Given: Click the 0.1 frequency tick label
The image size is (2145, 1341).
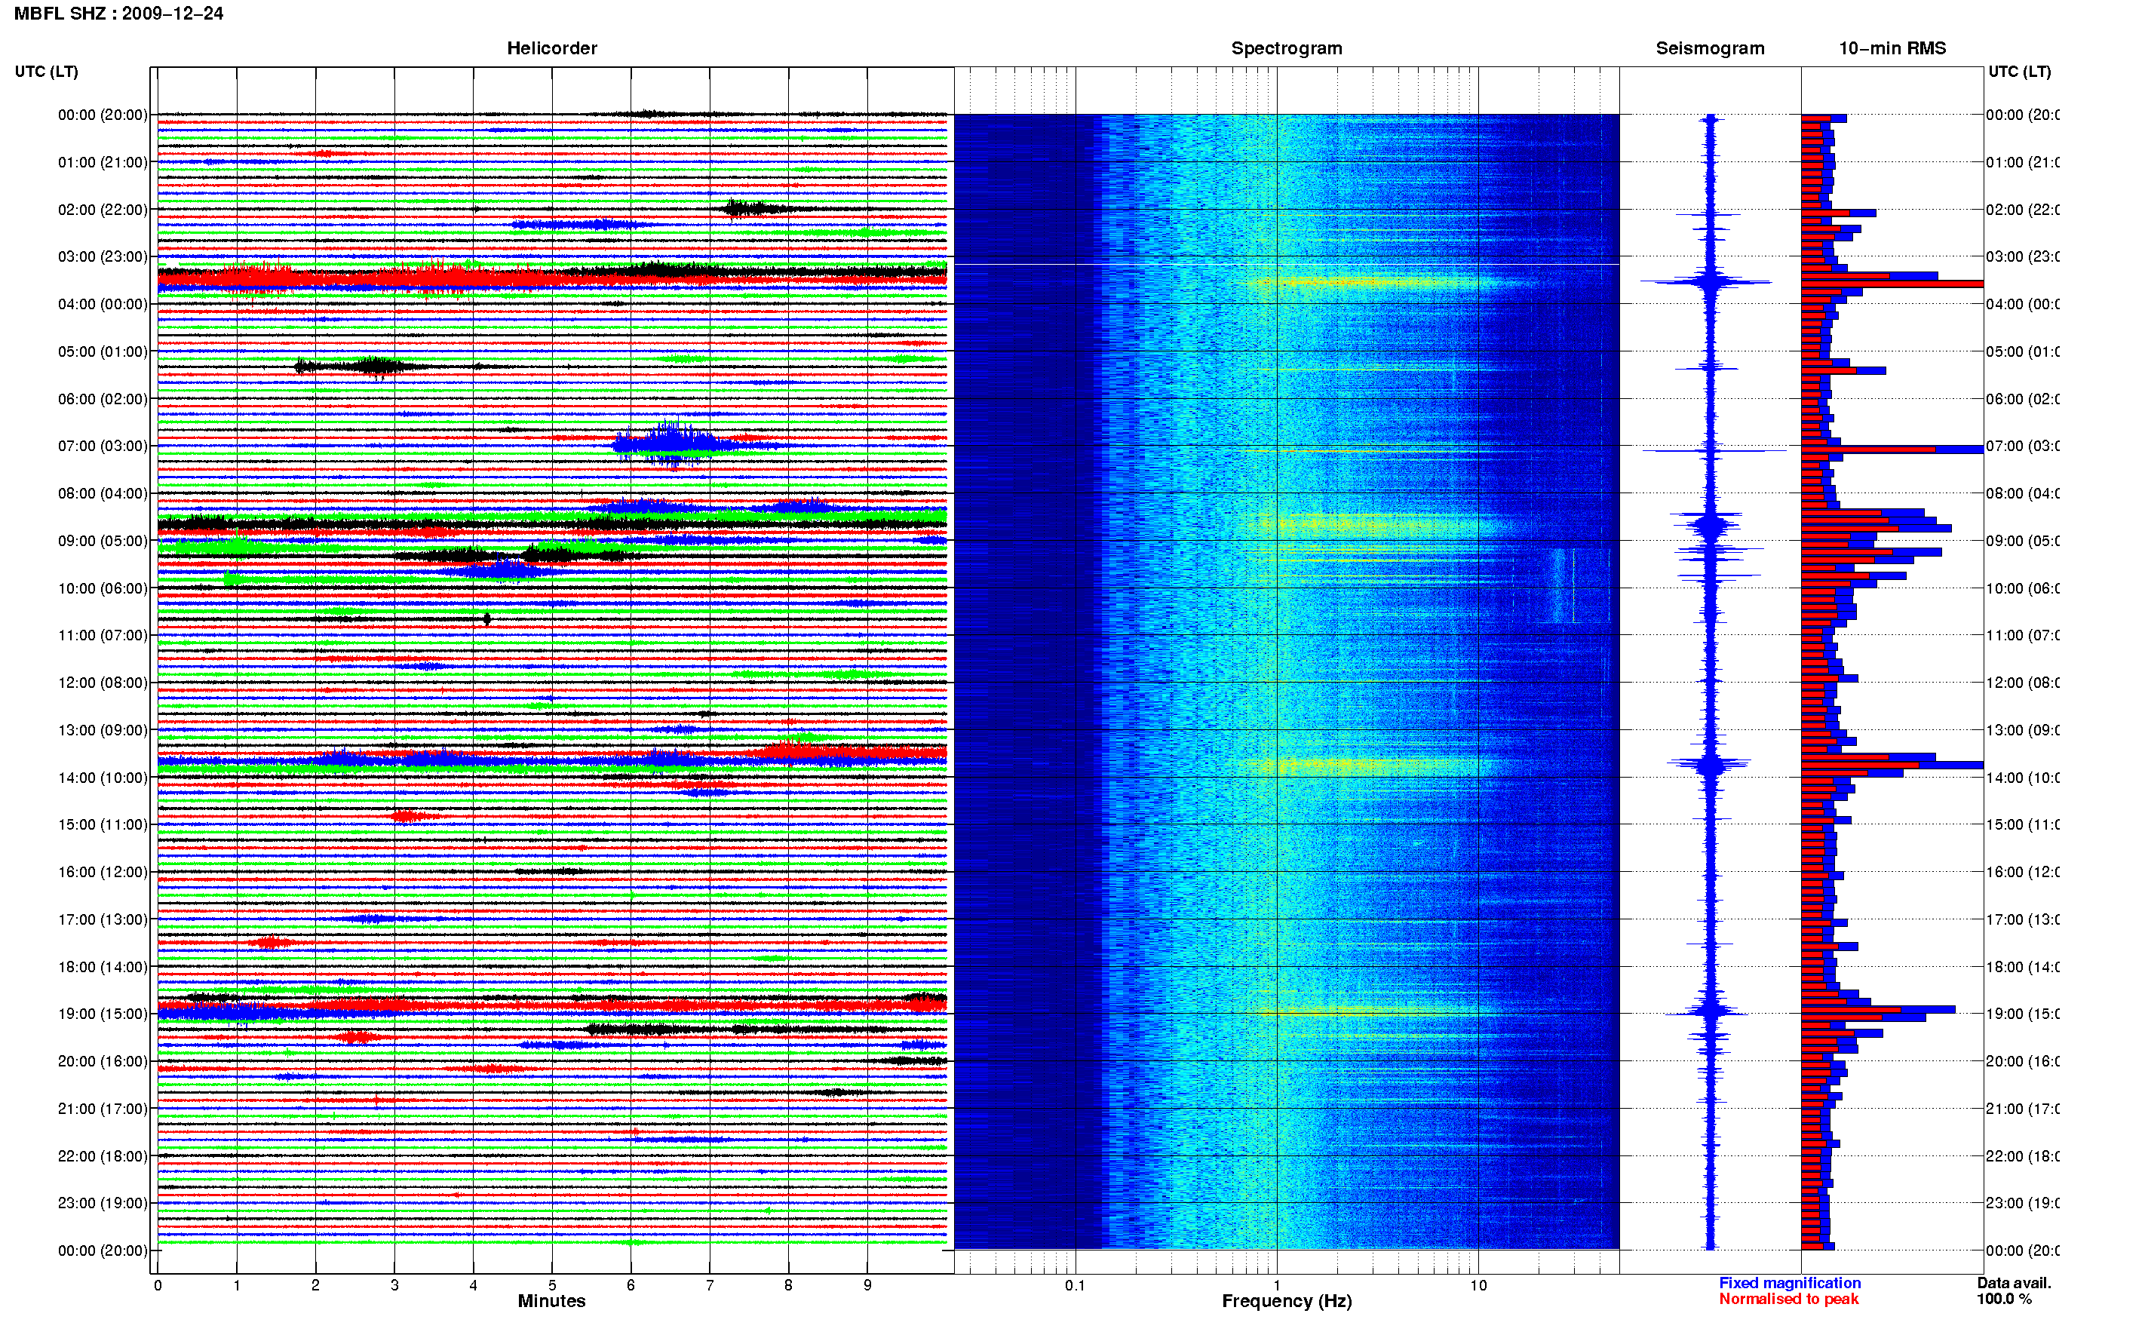Looking at the screenshot, I should [x=1075, y=1285].
